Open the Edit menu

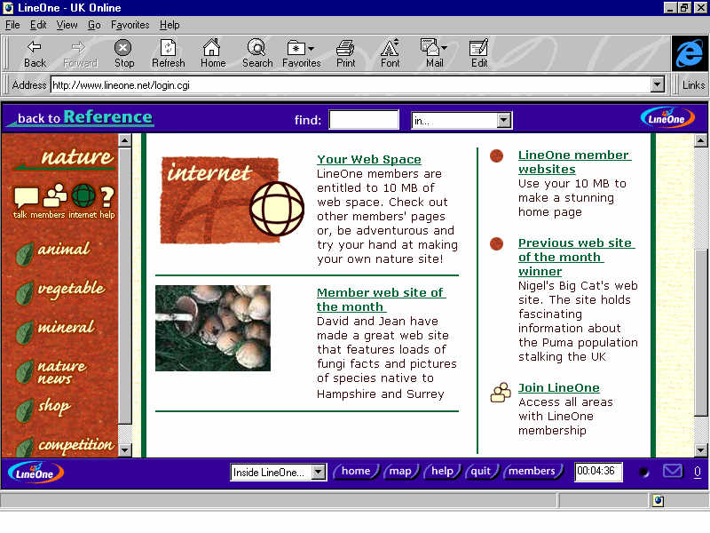(x=38, y=25)
